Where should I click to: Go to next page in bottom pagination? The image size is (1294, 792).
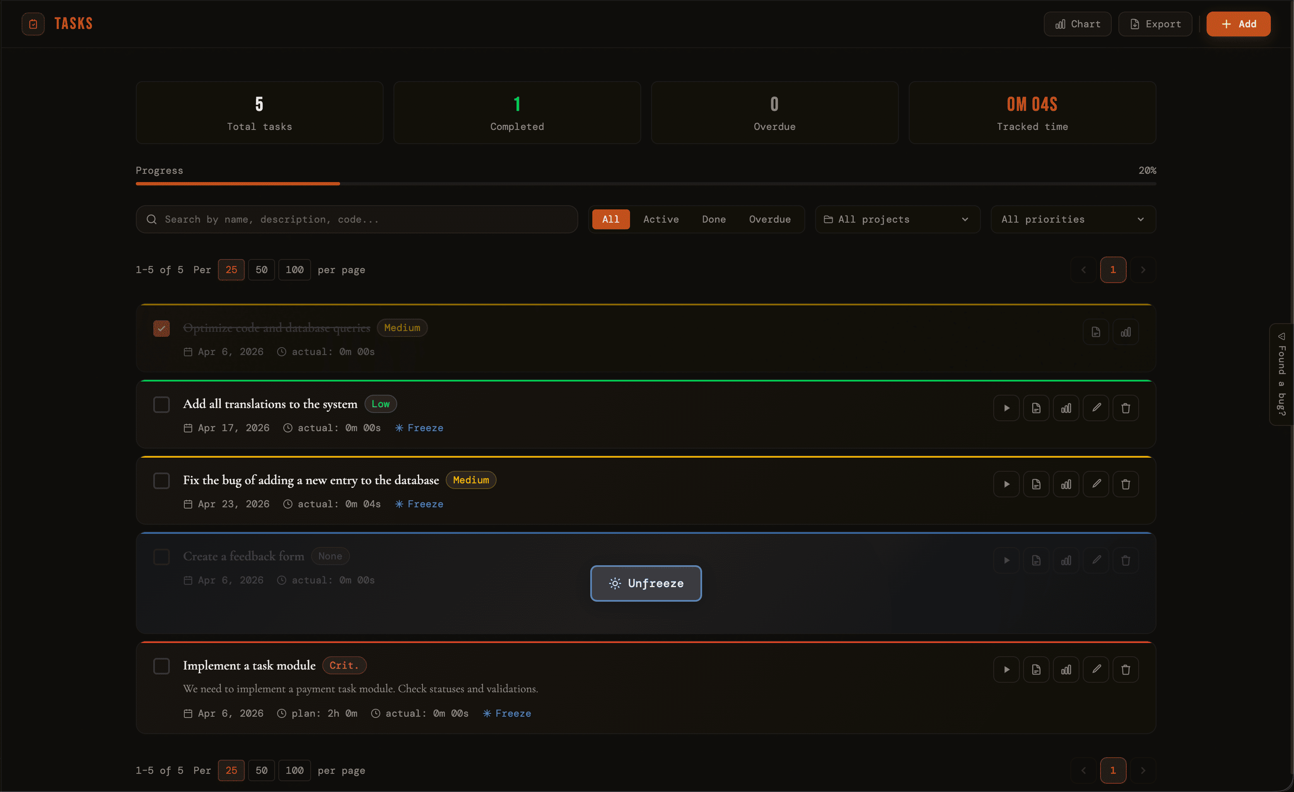(1143, 770)
